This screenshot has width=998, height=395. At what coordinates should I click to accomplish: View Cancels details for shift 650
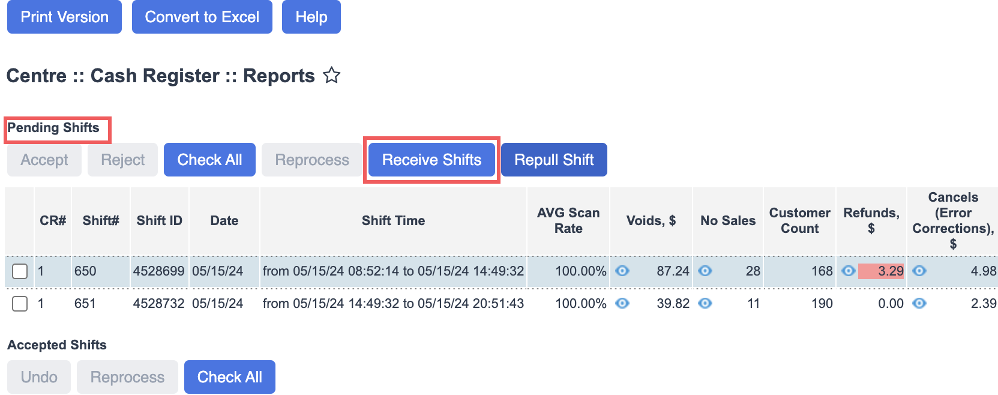pyautogui.click(x=919, y=271)
